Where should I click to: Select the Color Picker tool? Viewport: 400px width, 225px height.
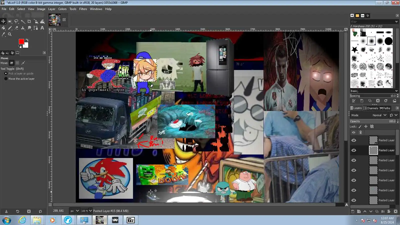pyautogui.click(x=3, y=34)
